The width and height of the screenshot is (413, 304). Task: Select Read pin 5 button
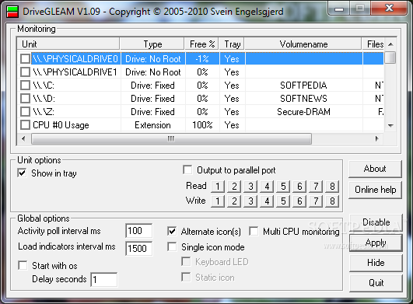[x=283, y=186]
